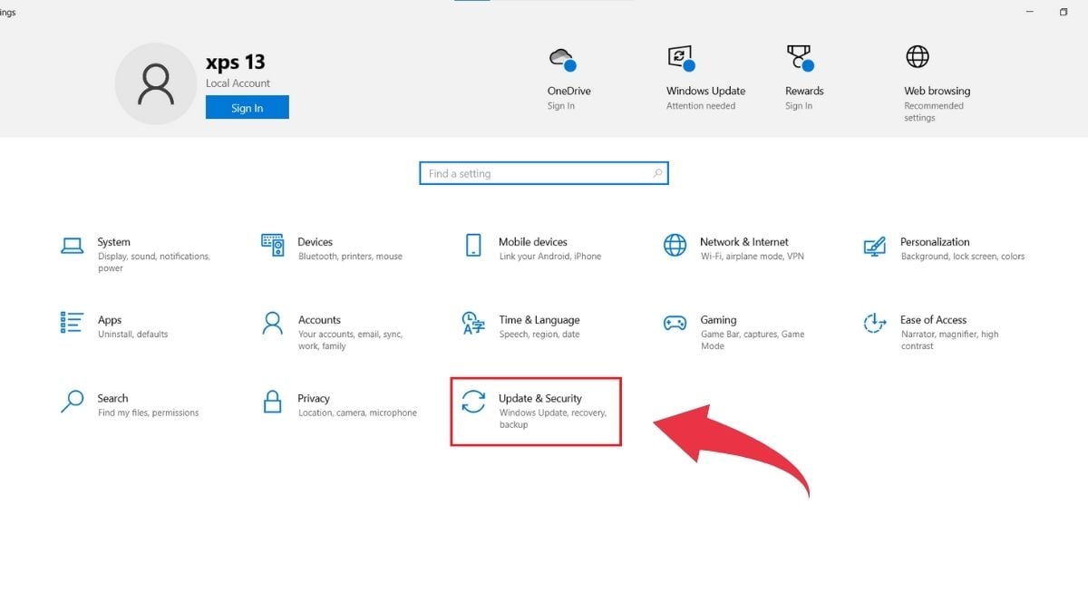Click 'Sign In' text under OneDrive
This screenshot has height=612, width=1088.
561,106
